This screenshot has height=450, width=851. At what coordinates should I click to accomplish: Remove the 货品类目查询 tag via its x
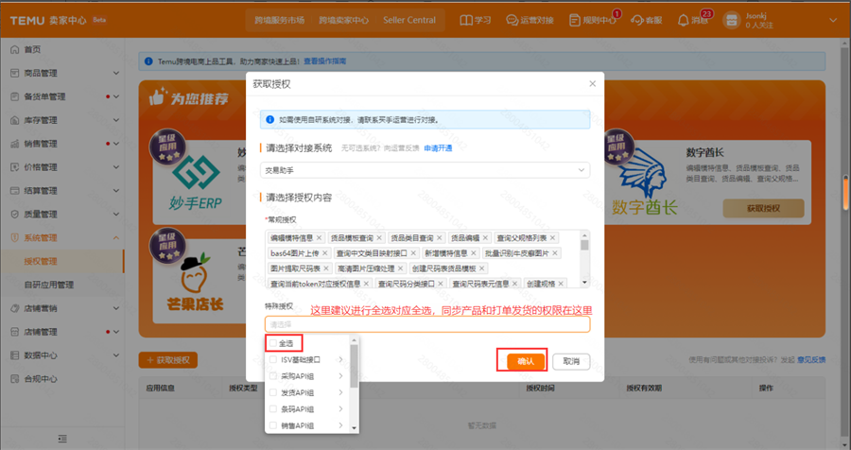439,237
